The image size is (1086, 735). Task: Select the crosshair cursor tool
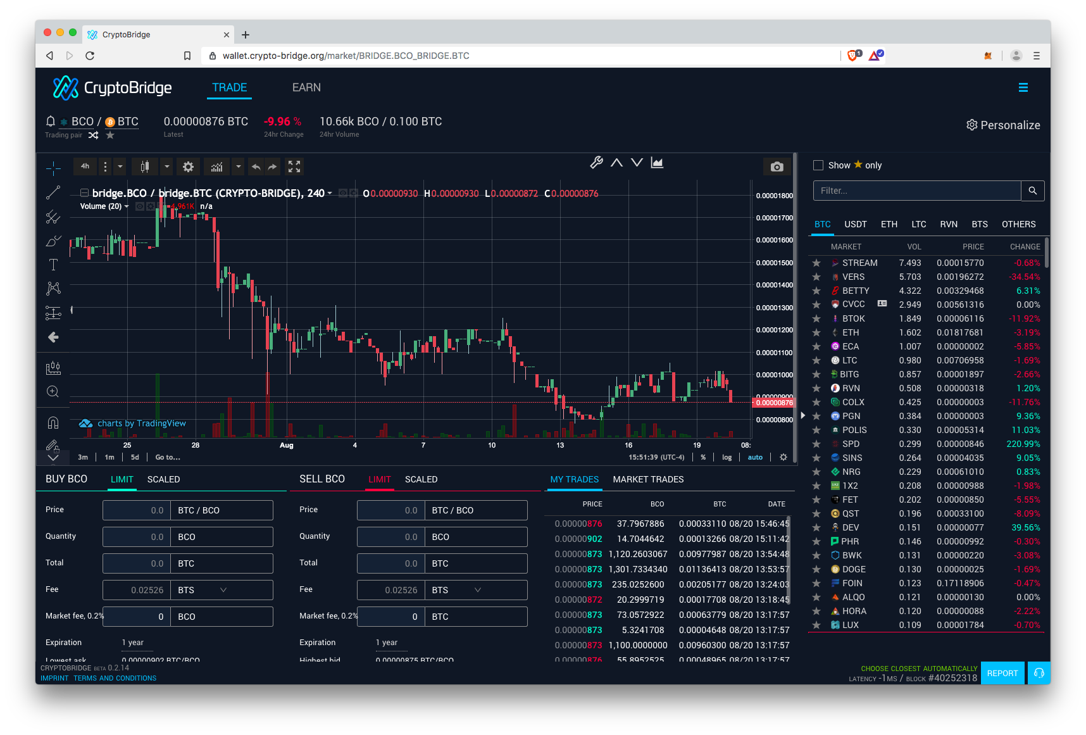(53, 167)
